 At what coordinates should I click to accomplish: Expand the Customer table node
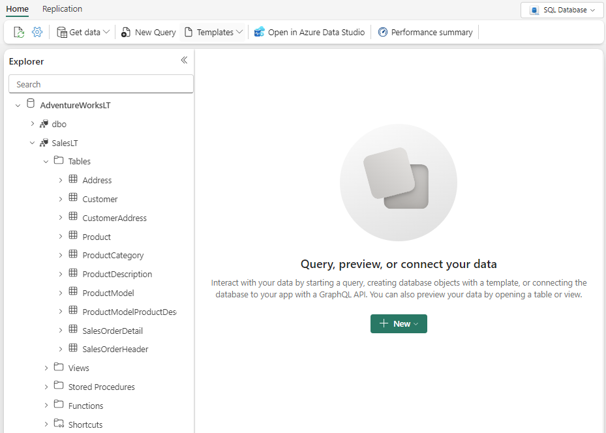click(61, 200)
